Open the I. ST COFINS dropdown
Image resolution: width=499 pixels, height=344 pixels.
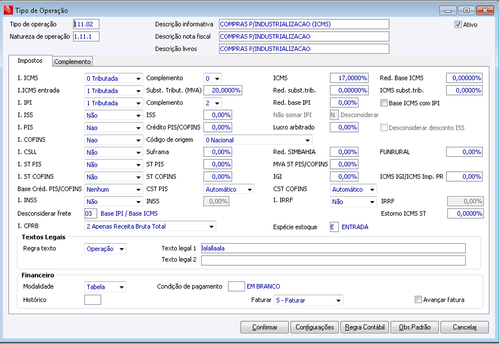pos(113,177)
